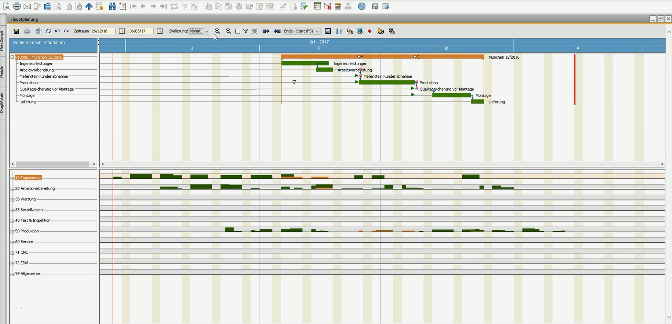This screenshot has height=324, width=672.
Task: Open messages envelope with red badge icon
Action: tap(328, 6)
